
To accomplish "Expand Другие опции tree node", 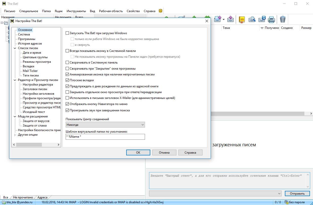I will (15, 135).
